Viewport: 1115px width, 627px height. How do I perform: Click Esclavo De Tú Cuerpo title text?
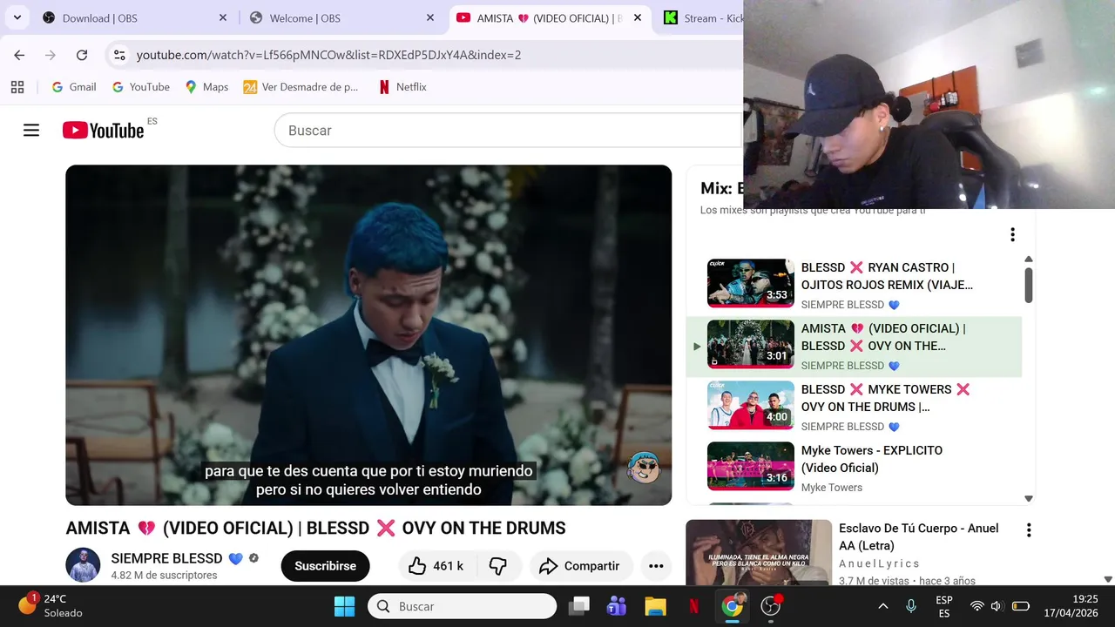point(919,536)
